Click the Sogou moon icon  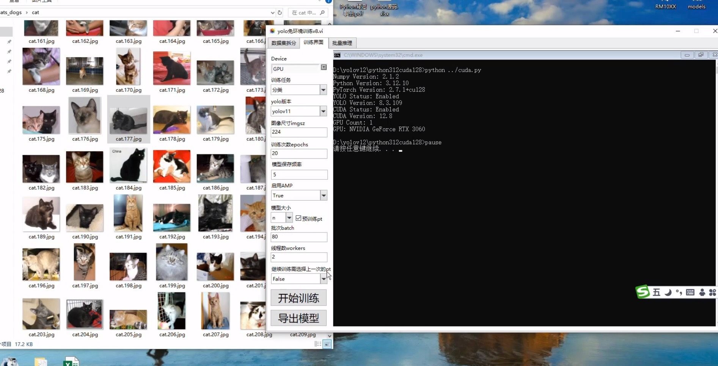[x=668, y=292]
